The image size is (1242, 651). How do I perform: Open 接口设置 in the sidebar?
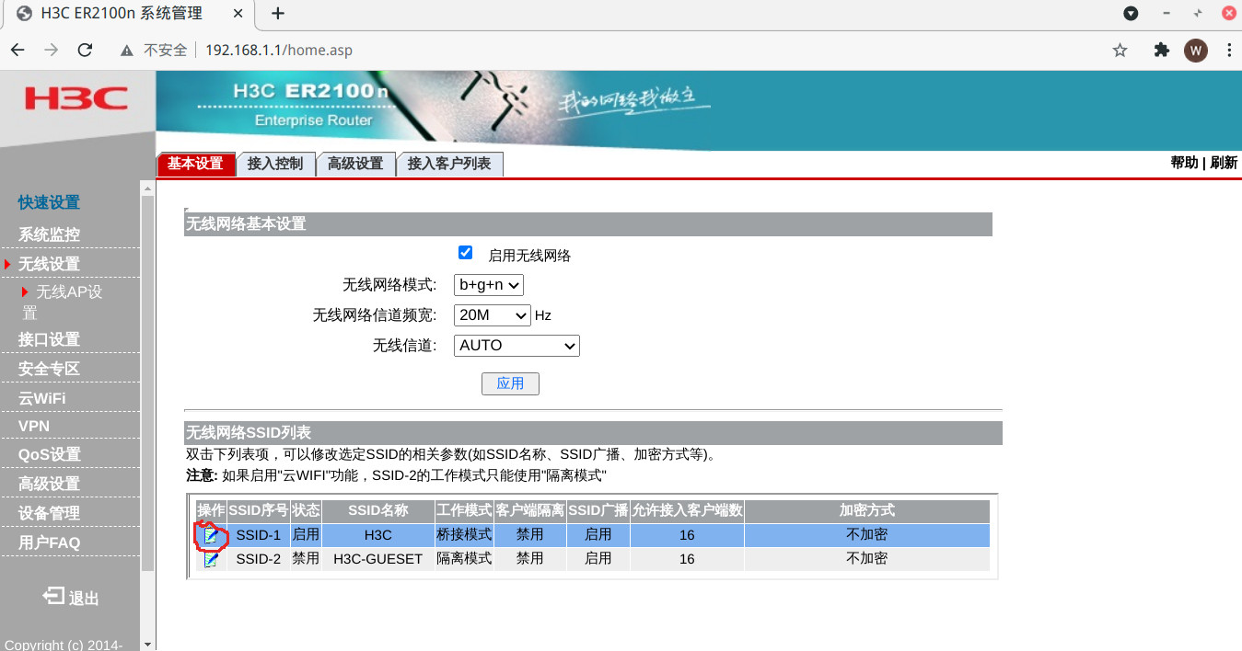tap(49, 339)
